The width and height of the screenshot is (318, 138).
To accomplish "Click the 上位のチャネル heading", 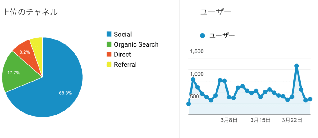I will click(x=30, y=12).
